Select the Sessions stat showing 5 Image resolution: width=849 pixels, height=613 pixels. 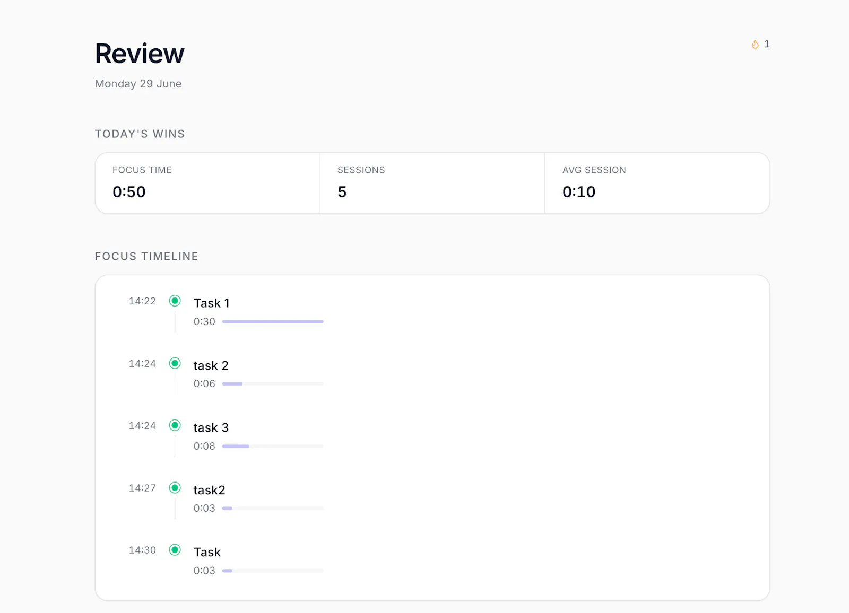432,183
